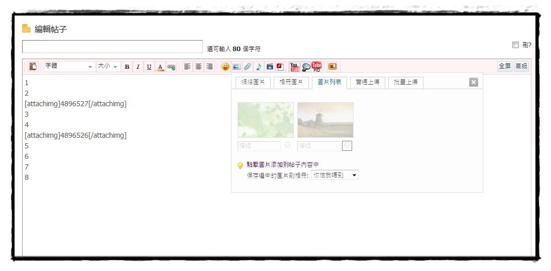Switch to the 批量上傳 tab

tap(405, 82)
